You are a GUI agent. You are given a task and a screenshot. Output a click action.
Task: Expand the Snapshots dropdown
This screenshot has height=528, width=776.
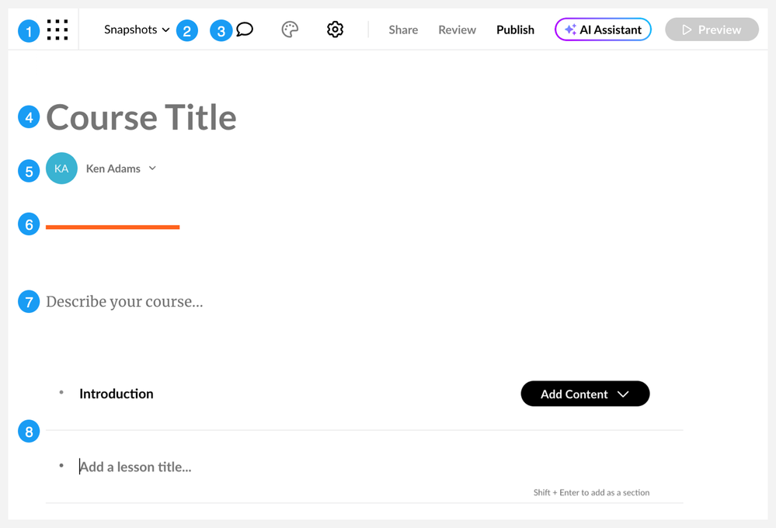[x=137, y=30]
